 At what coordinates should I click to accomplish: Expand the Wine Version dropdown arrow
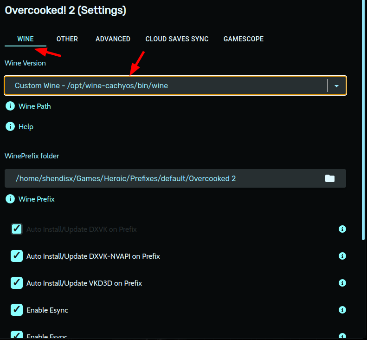337,86
